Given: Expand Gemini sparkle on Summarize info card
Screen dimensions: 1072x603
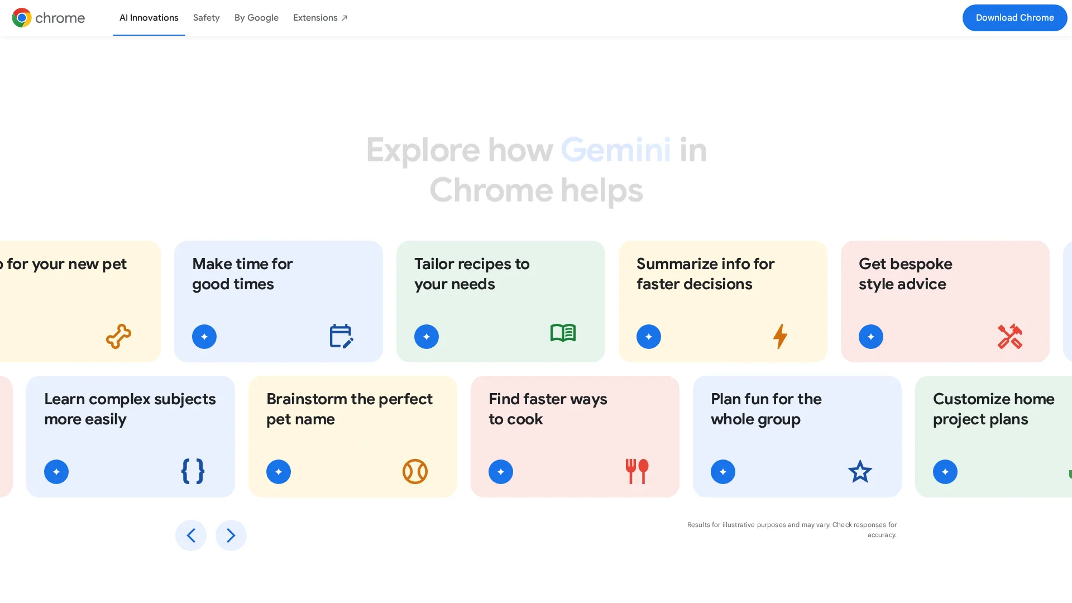Looking at the screenshot, I should point(648,337).
